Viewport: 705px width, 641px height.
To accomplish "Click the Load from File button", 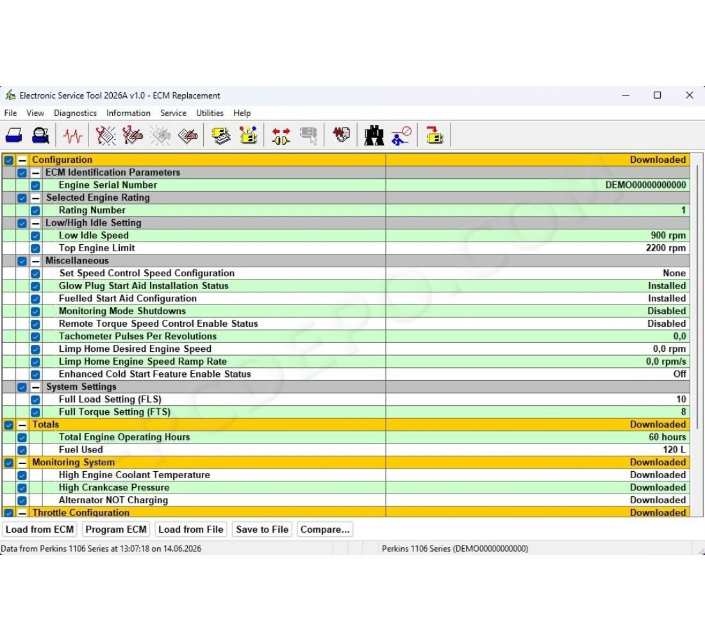I will click(x=190, y=529).
